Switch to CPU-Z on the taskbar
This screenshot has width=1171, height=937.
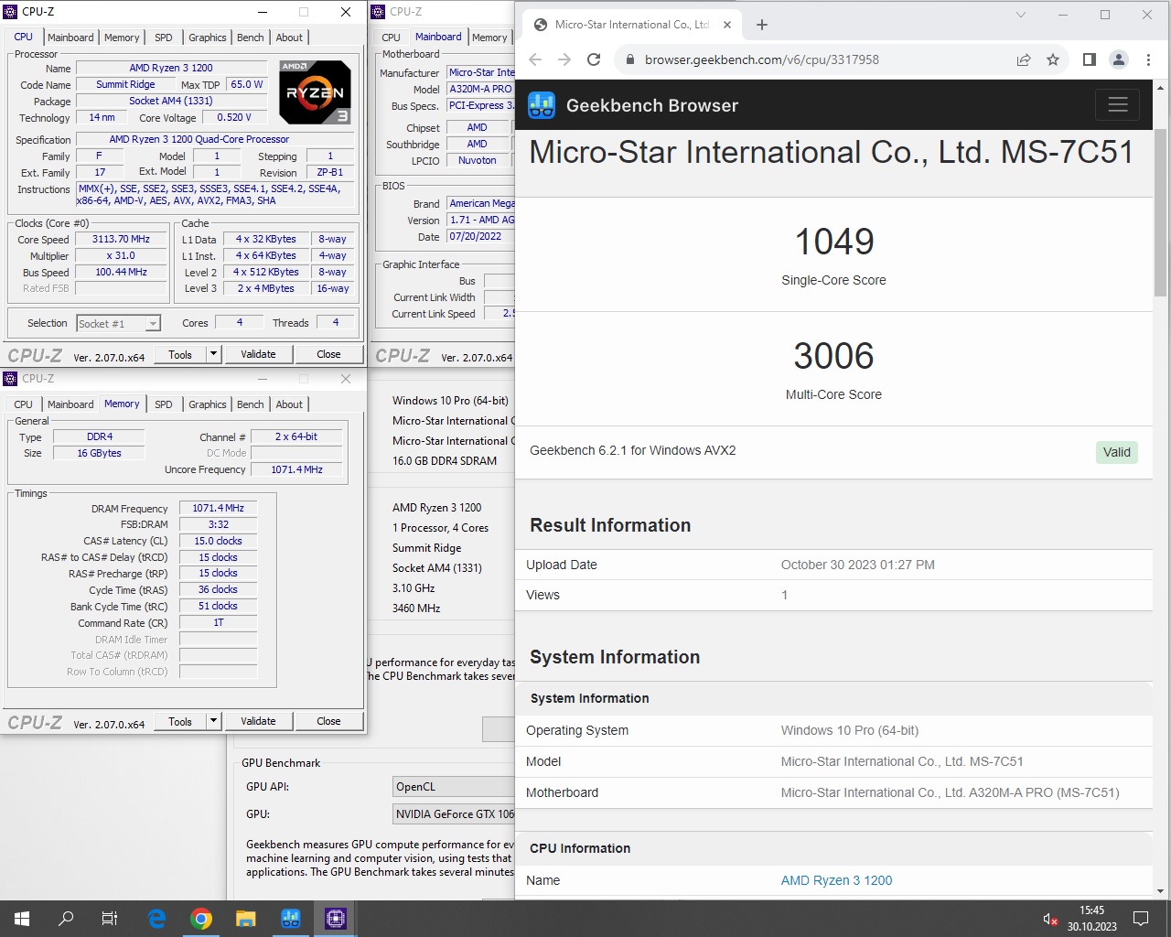tap(336, 919)
